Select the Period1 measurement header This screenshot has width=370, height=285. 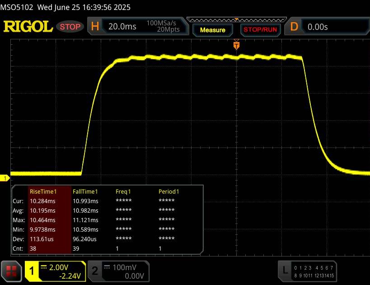click(169, 192)
